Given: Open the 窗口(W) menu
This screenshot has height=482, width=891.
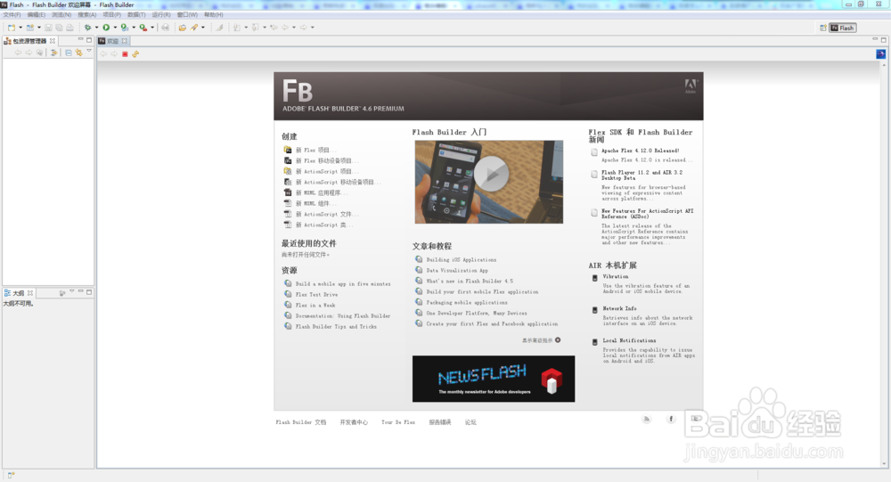Looking at the screenshot, I should [x=187, y=15].
